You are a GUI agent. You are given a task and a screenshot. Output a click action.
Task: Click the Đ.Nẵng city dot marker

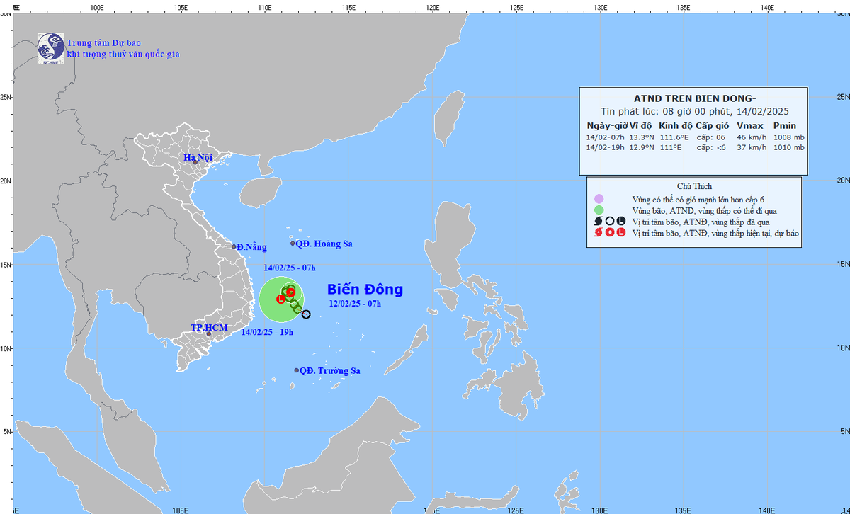[x=234, y=246]
